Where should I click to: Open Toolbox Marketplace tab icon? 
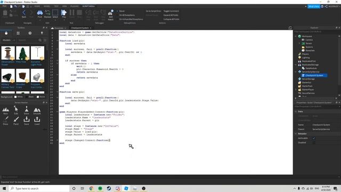pos(6,33)
